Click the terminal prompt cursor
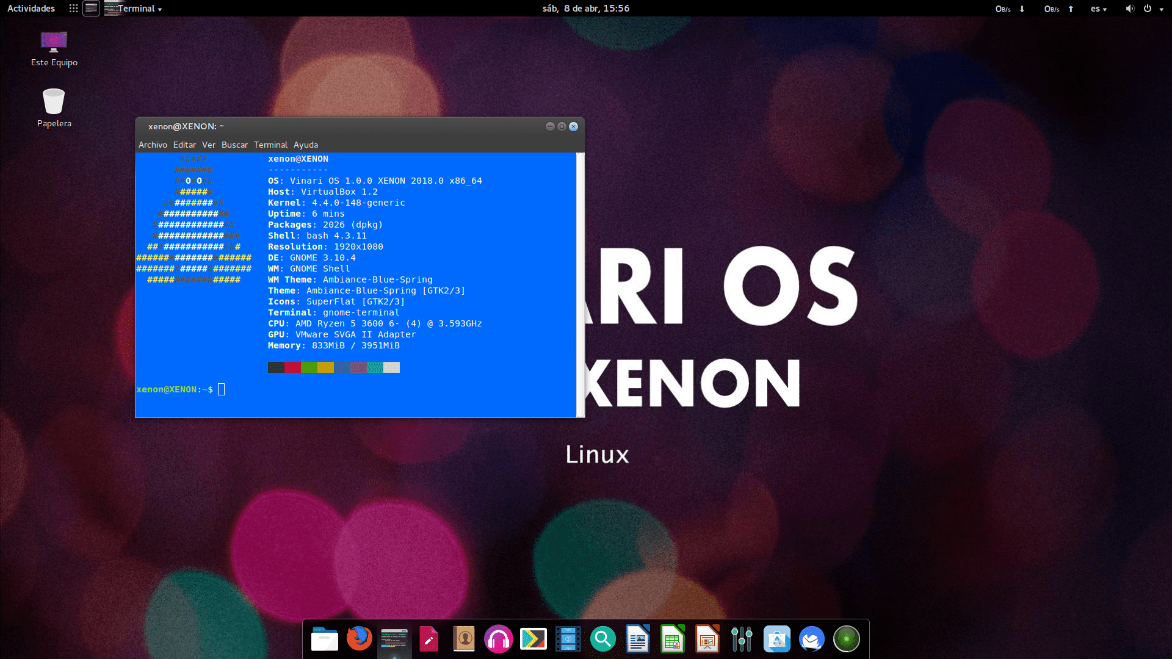This screenshot has width=1172, height=659. tap(222, 389)
